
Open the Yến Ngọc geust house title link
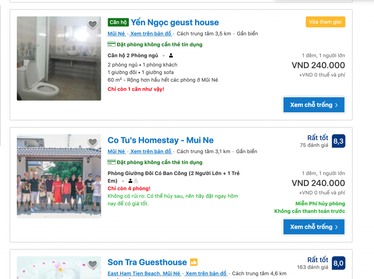click(x=175, y=22)
